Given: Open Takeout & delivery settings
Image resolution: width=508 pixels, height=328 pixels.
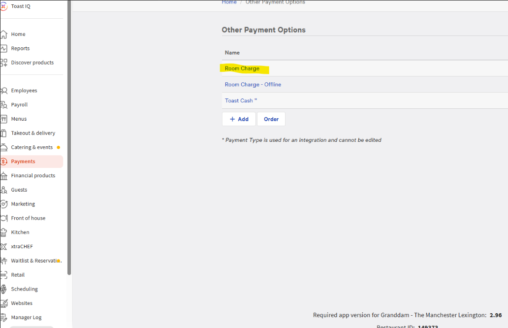Looking at the screenshot, I should [x=33, y=133].
